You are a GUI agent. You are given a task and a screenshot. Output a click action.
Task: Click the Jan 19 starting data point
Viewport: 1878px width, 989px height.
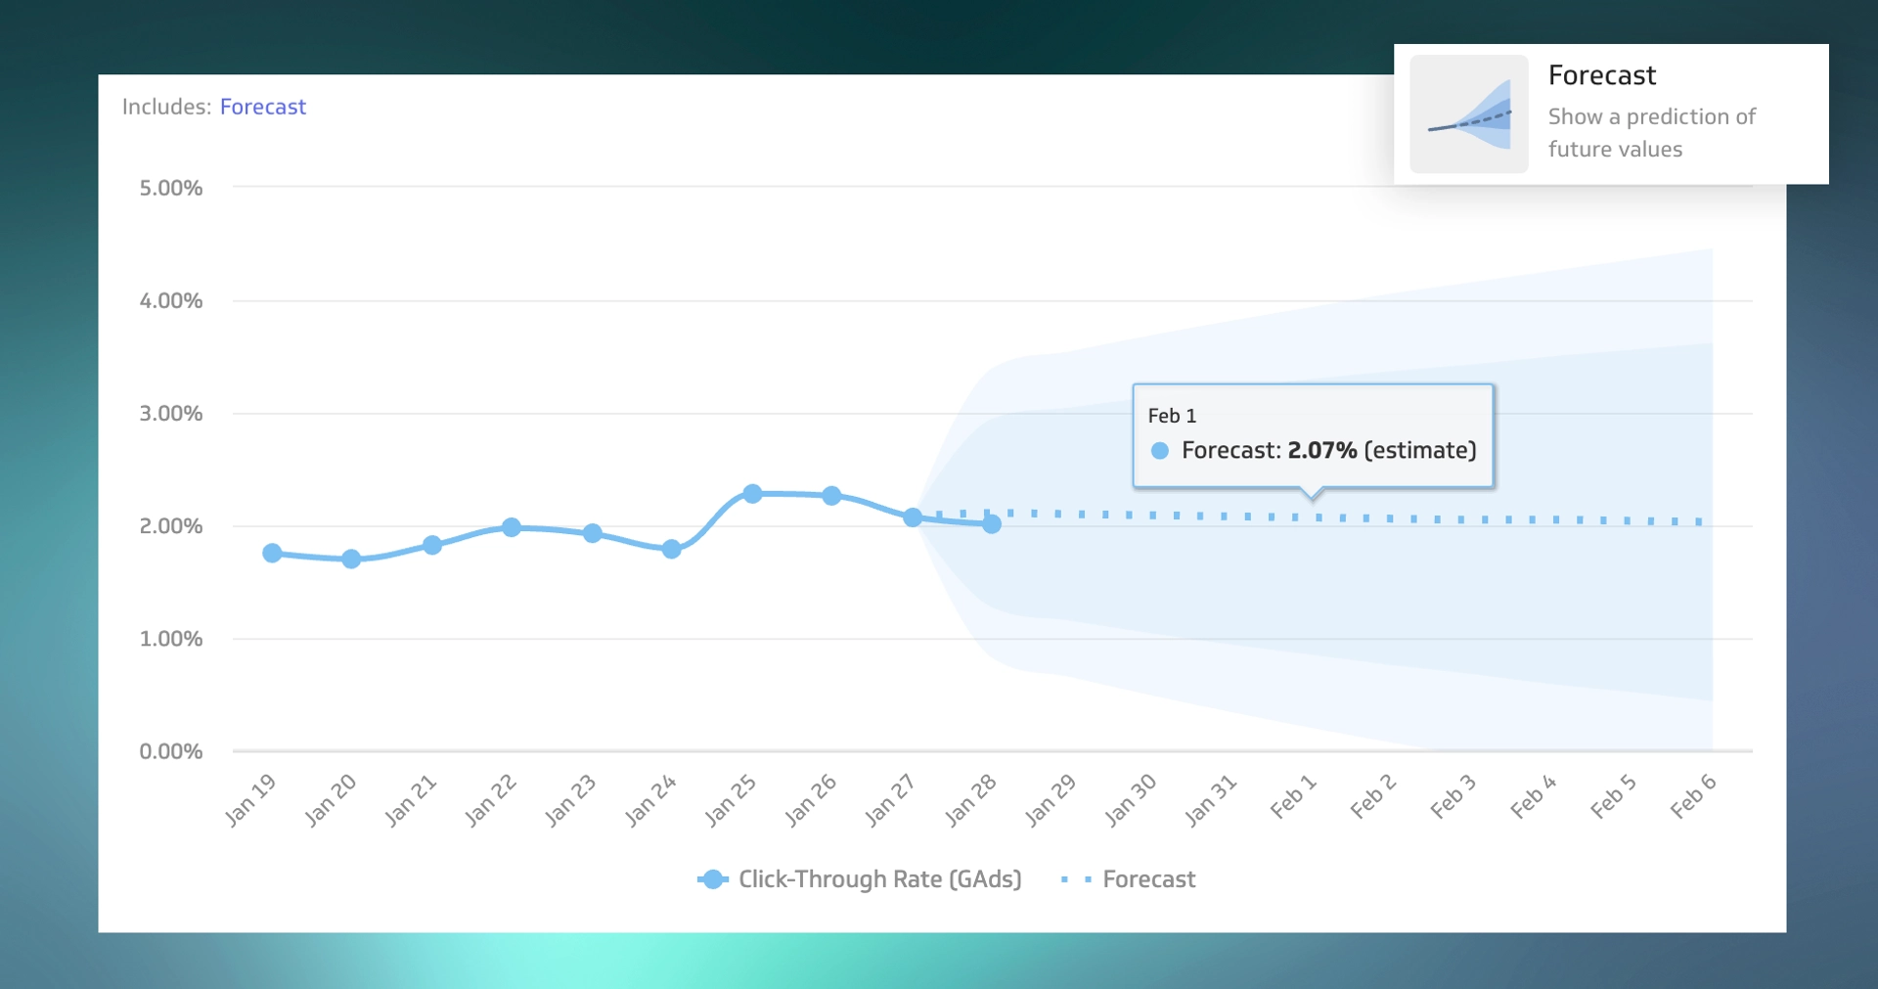click(x=271, y=553)
